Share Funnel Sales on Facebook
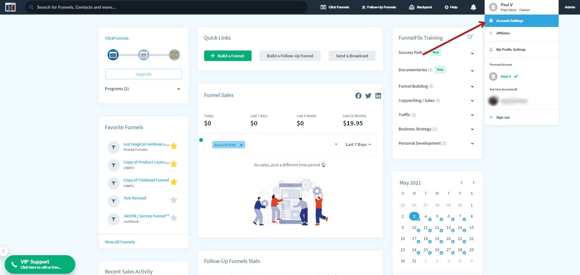 [358, 96]
